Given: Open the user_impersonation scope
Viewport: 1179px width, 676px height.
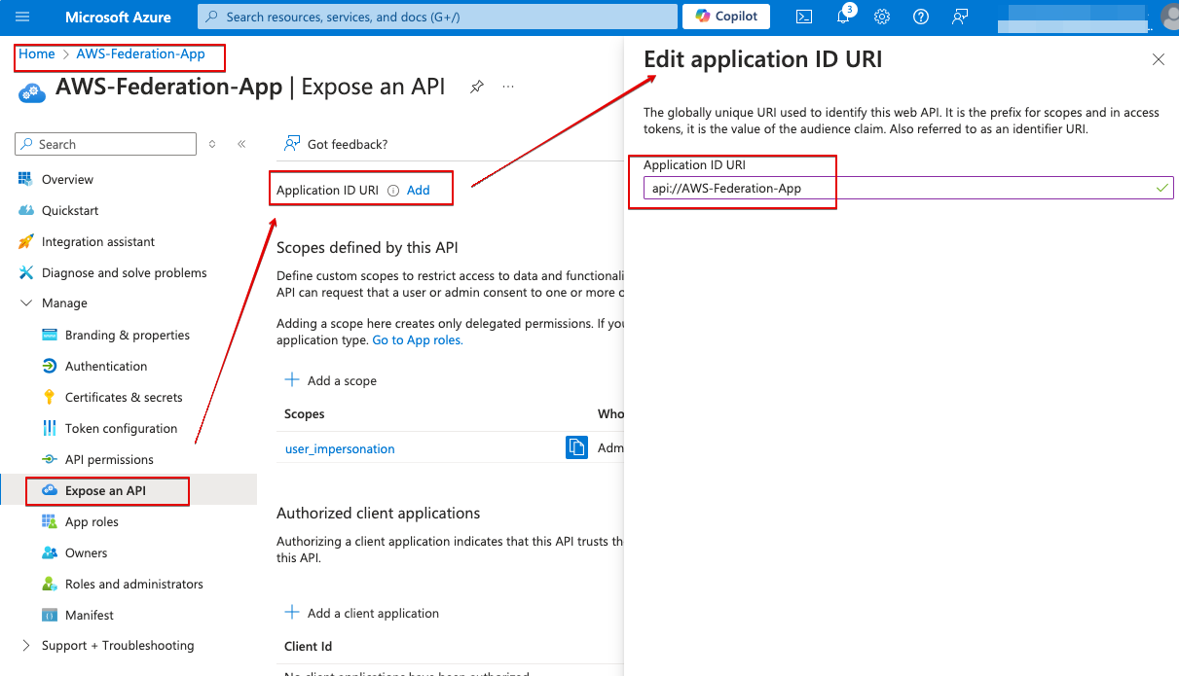Looking at the screenshot, I should point(340,448).
